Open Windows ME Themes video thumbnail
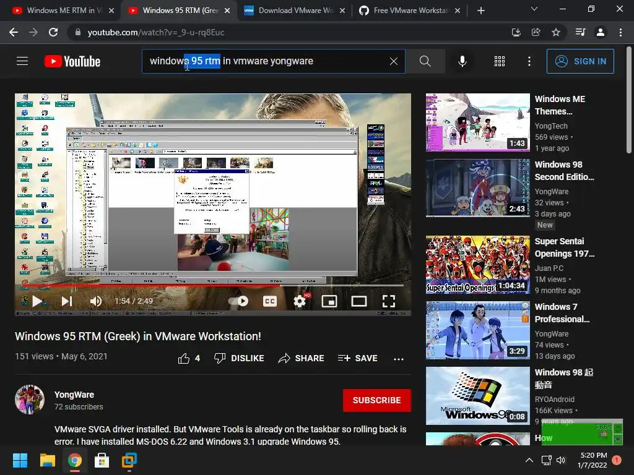 [x=477, y=122]
